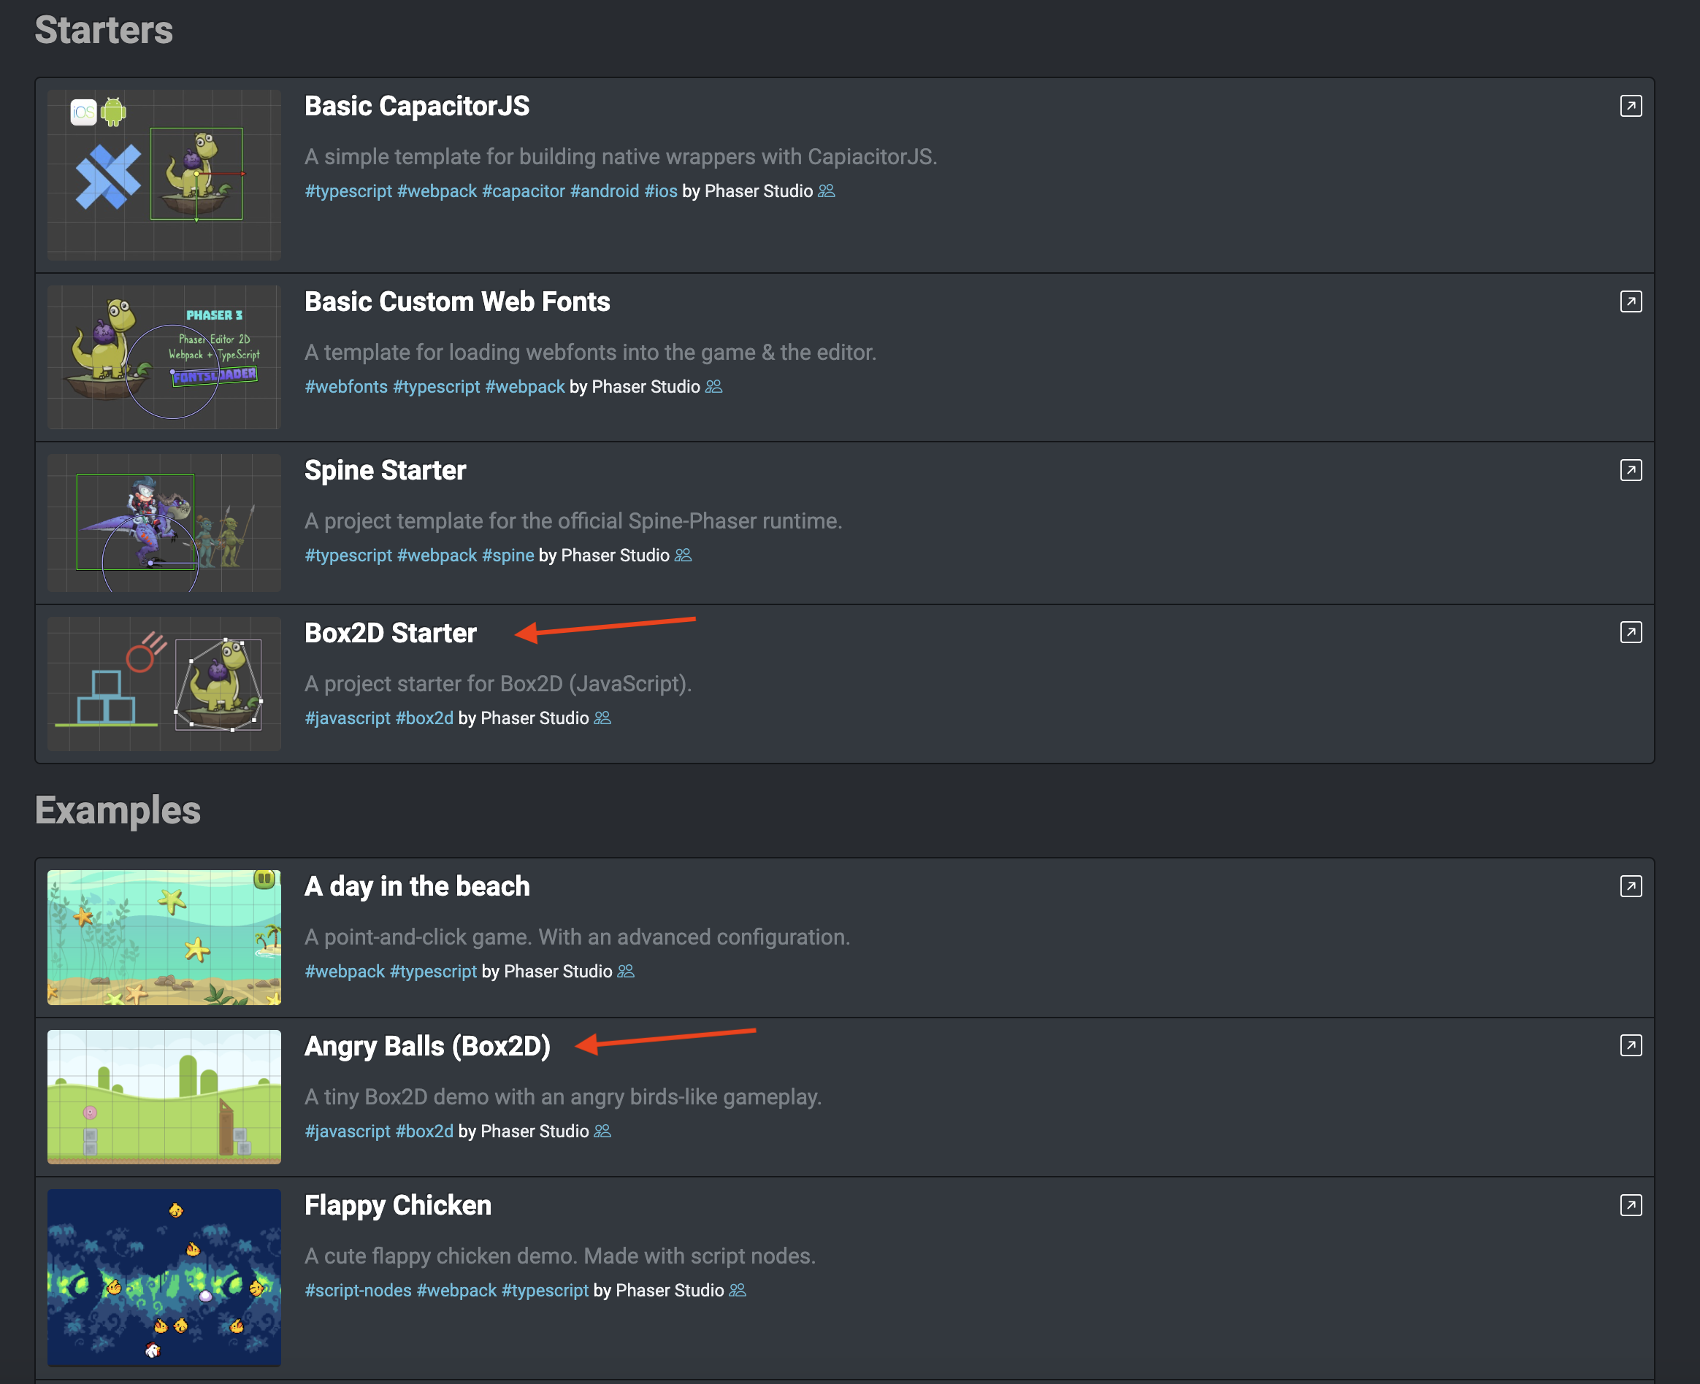Click 'A cute flappy chicken demo' description
Image resolution: width=1700 pixels, height=1384 pixels.
click(x=560, y=1256)
